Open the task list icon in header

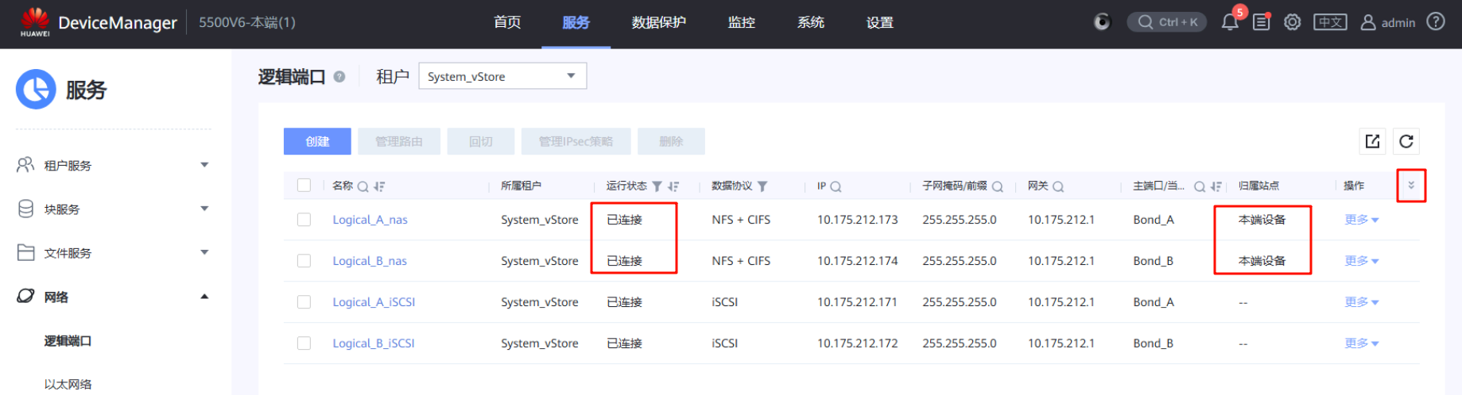(1261, 22)
